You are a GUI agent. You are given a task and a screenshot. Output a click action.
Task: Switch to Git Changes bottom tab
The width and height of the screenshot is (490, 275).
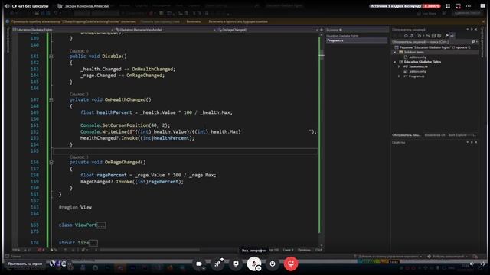tap(435, 135)
